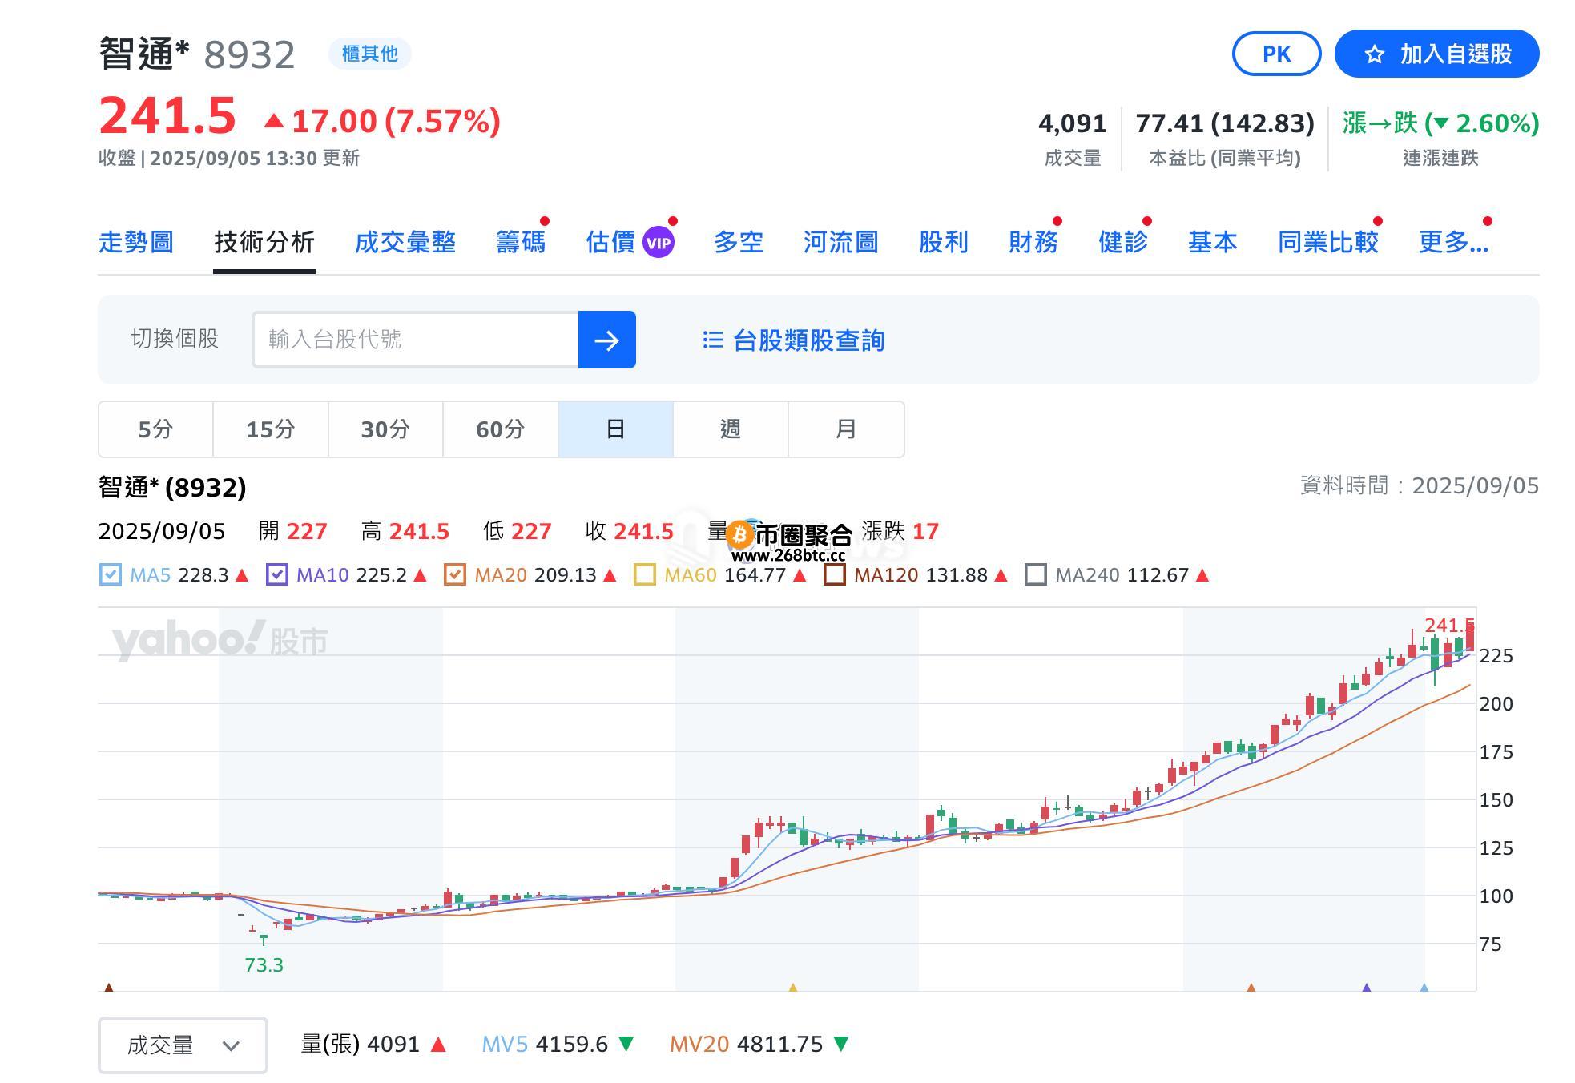Screen dimensions: 1575x1083
Task: Add stock with 加入自選股 button
Action: 1436,54
